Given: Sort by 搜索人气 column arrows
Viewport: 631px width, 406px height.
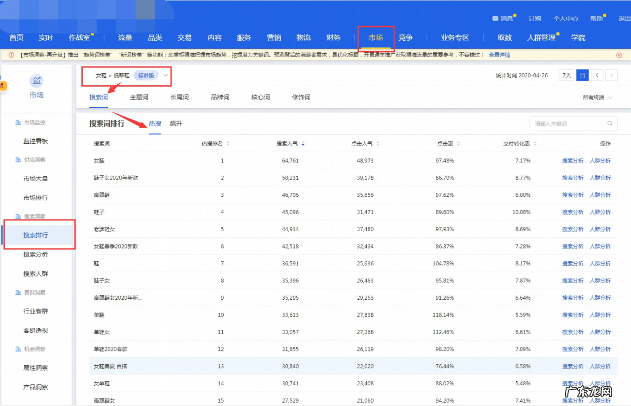Looking at the screenshot, I should (303, 144).
